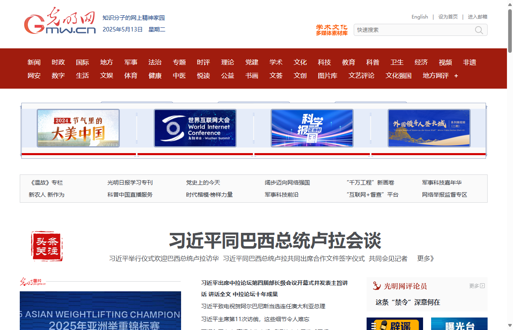Open the 光明图片 section logo
The image size is (513, 330).
point(33,281)
